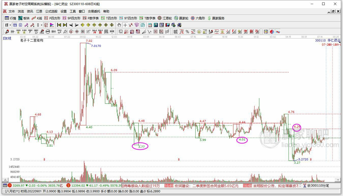
Task: Open the 帮助 menu
Action: point(106,11)
